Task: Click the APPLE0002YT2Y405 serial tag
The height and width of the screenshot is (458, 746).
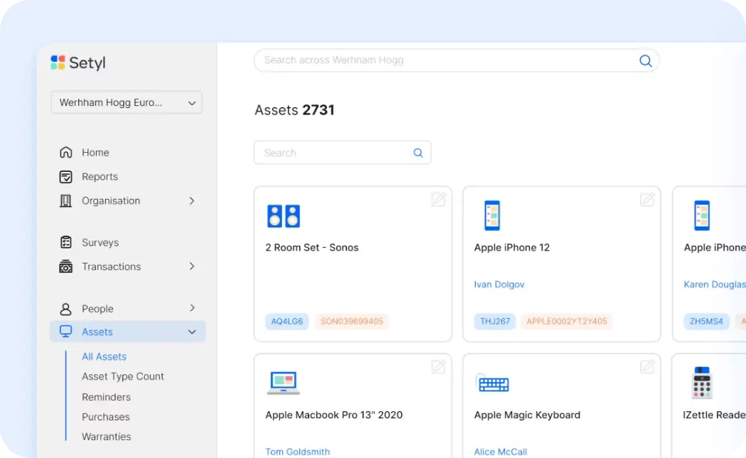Action: (x=567, y=322)
